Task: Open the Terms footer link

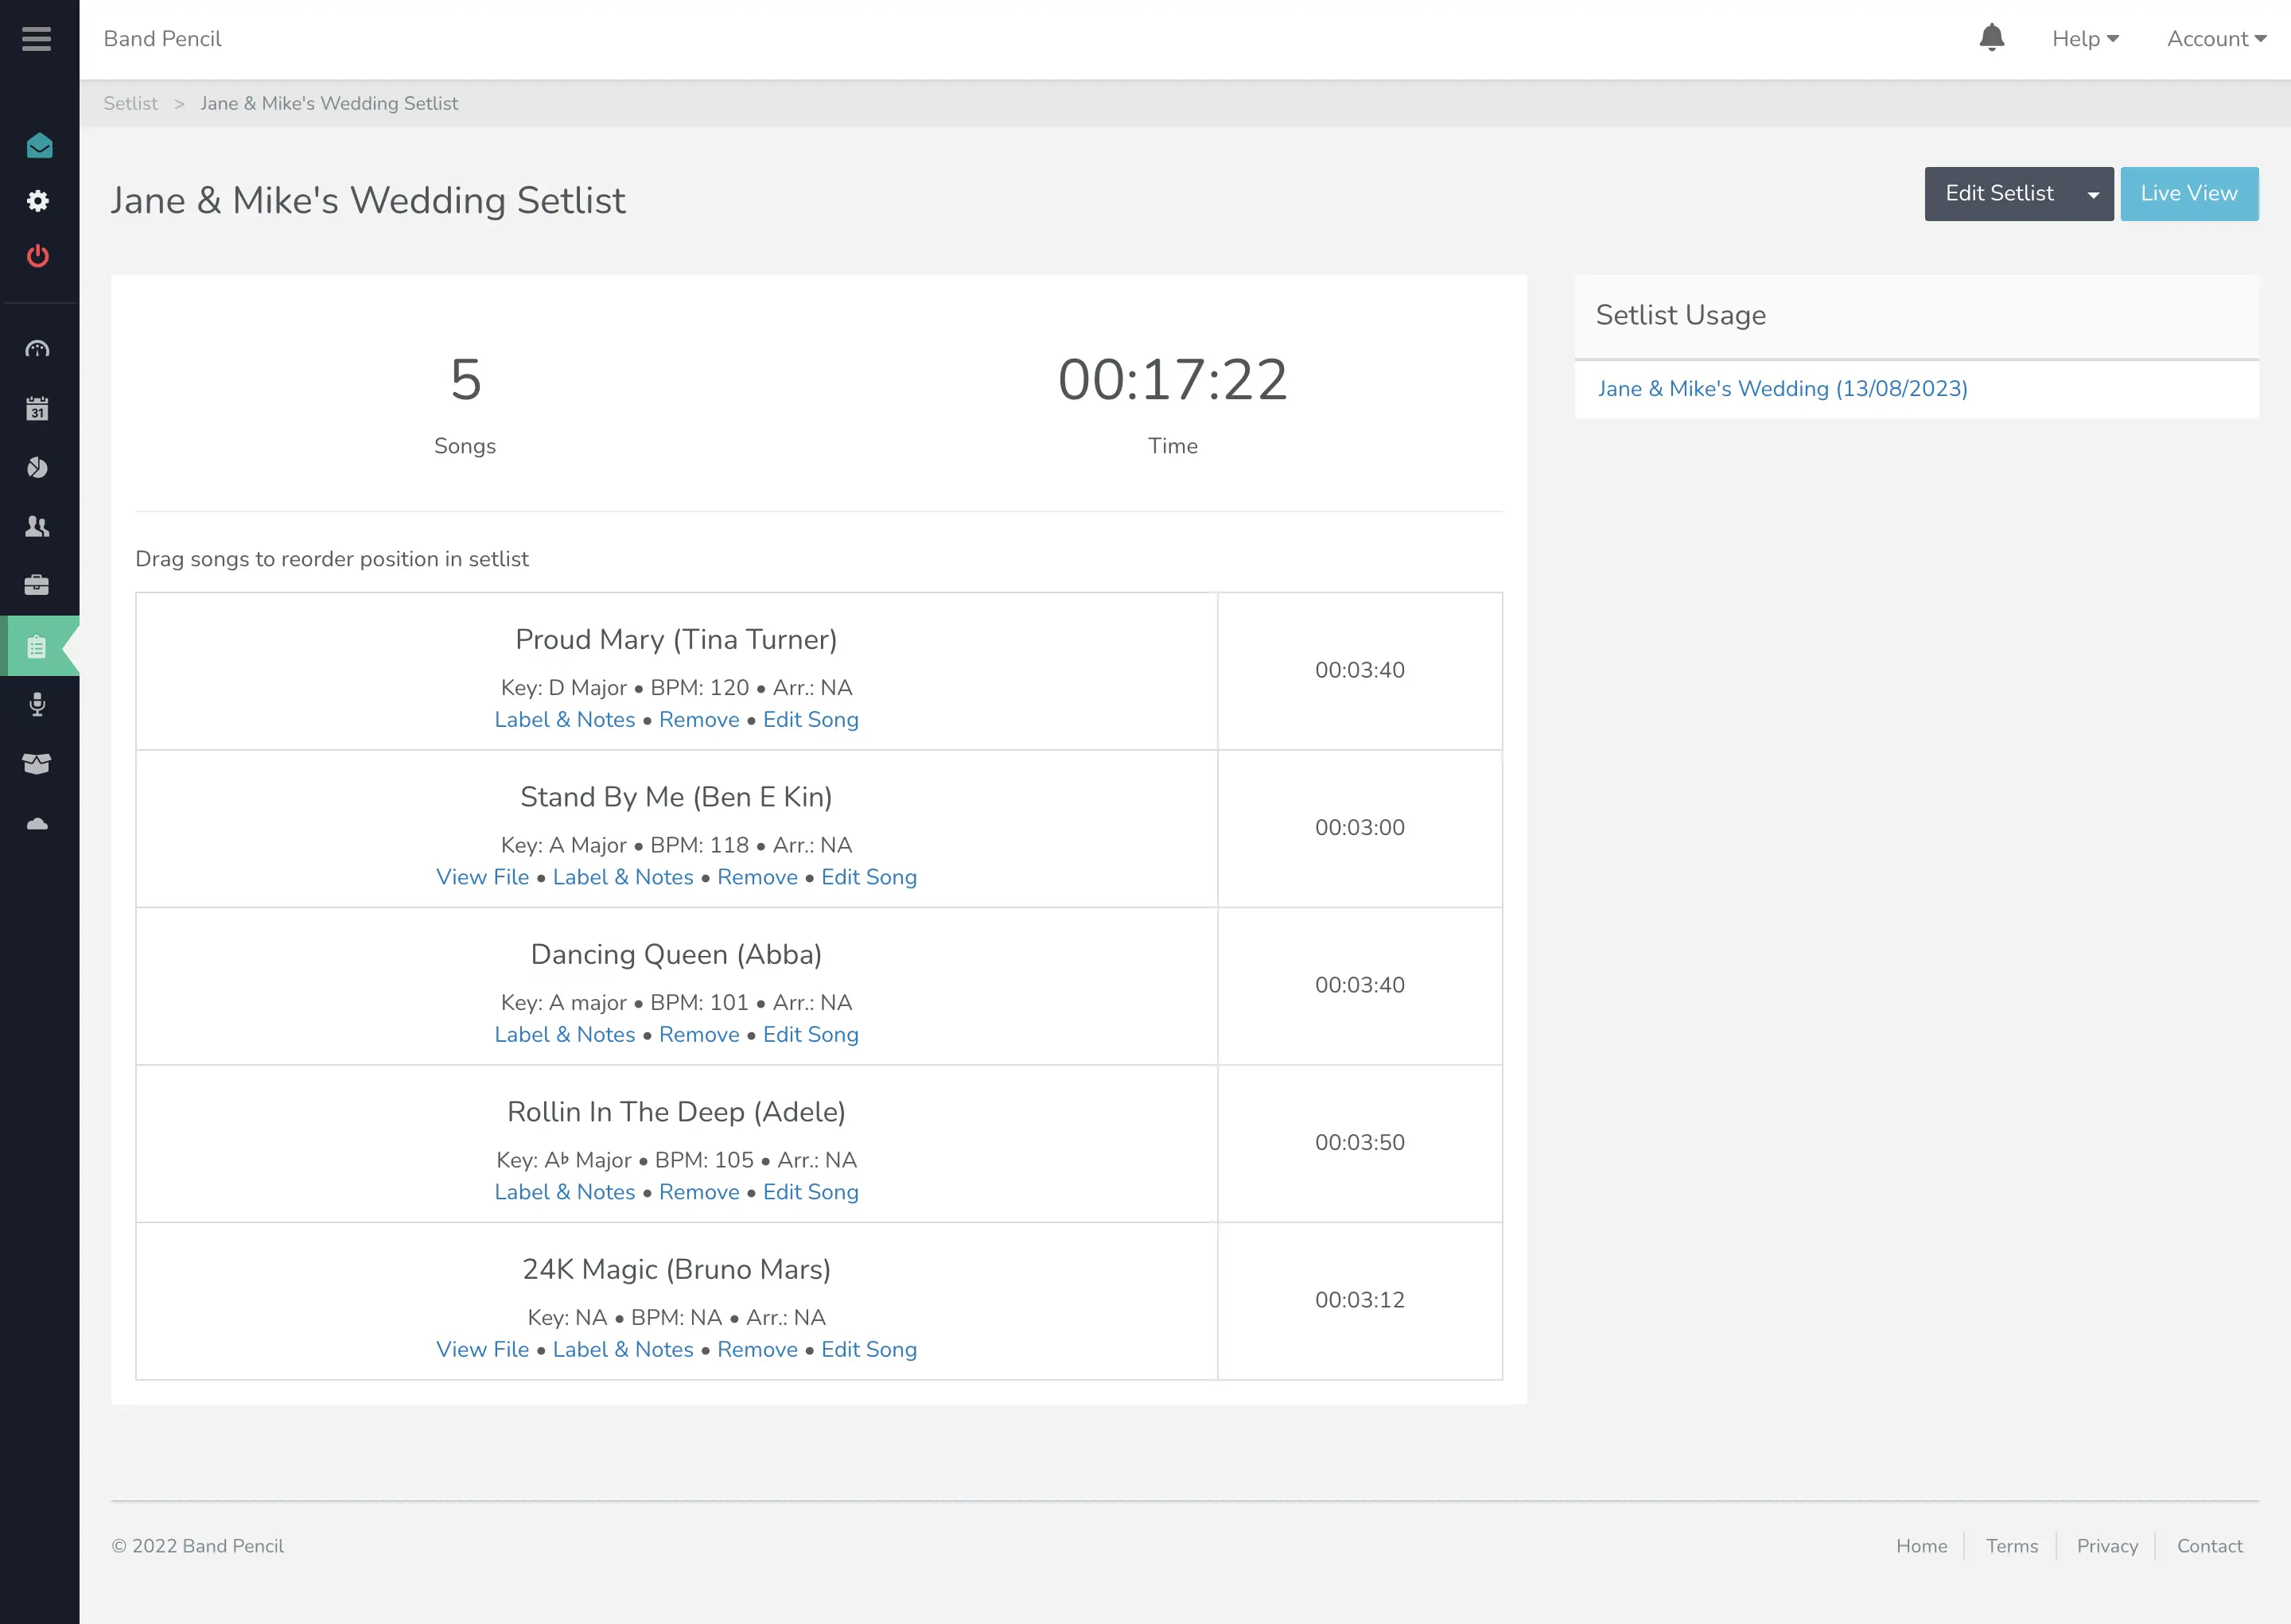Action: (2011, 1546)
